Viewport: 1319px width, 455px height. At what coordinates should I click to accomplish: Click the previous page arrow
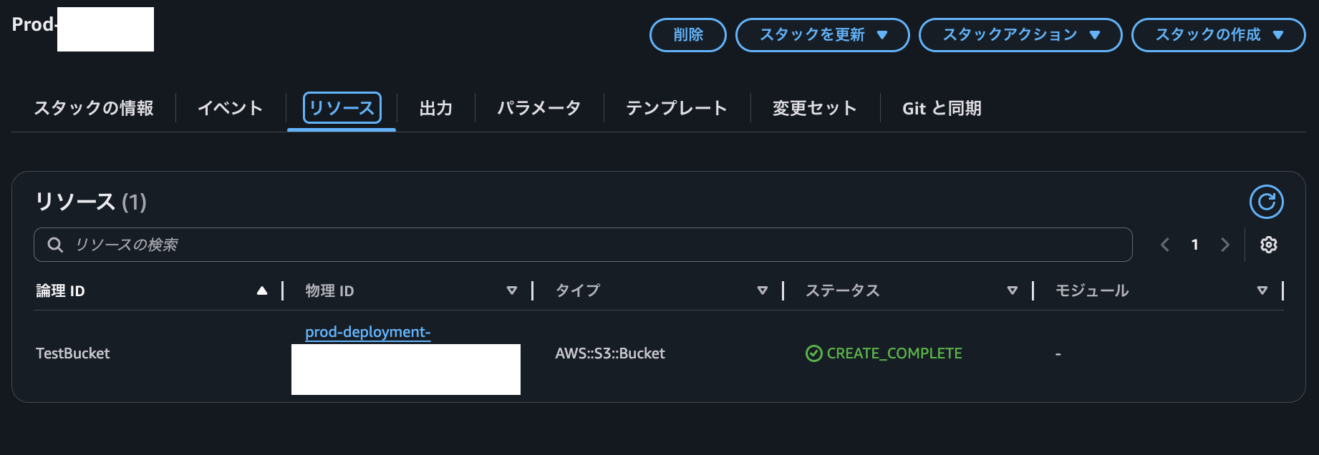pos(1165,244)
